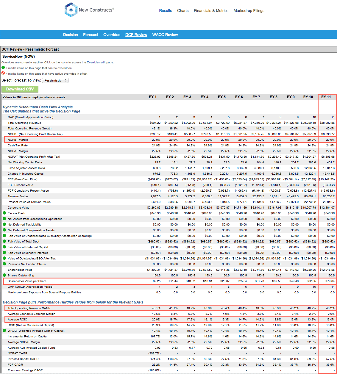The width and height of the screenshot is (337, 374).
Task: Open the Results top navigation link
Action: [x=166, y=10]
